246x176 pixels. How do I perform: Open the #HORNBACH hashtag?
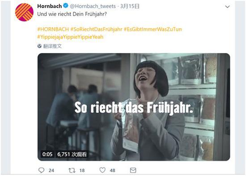point(53,29)
